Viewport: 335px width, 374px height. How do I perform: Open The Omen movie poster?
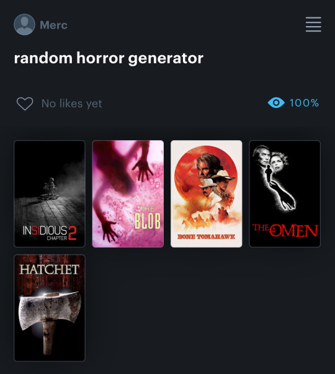285,194
